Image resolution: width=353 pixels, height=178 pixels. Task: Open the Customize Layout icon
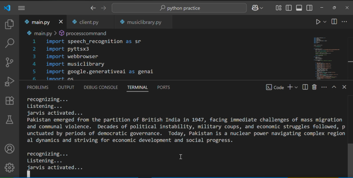coord(279,8)
